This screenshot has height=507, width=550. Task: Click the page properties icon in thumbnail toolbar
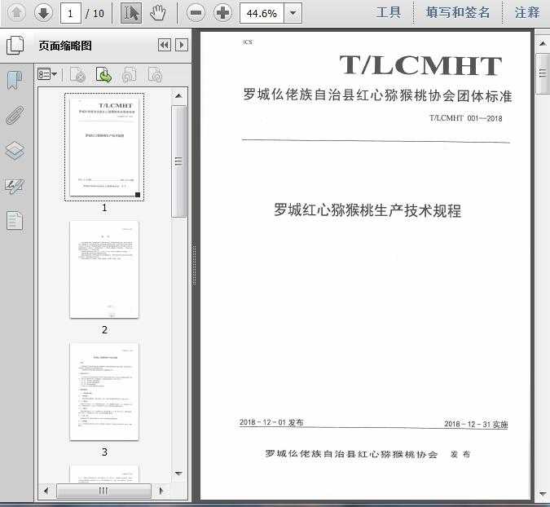(x=156, y=74)
